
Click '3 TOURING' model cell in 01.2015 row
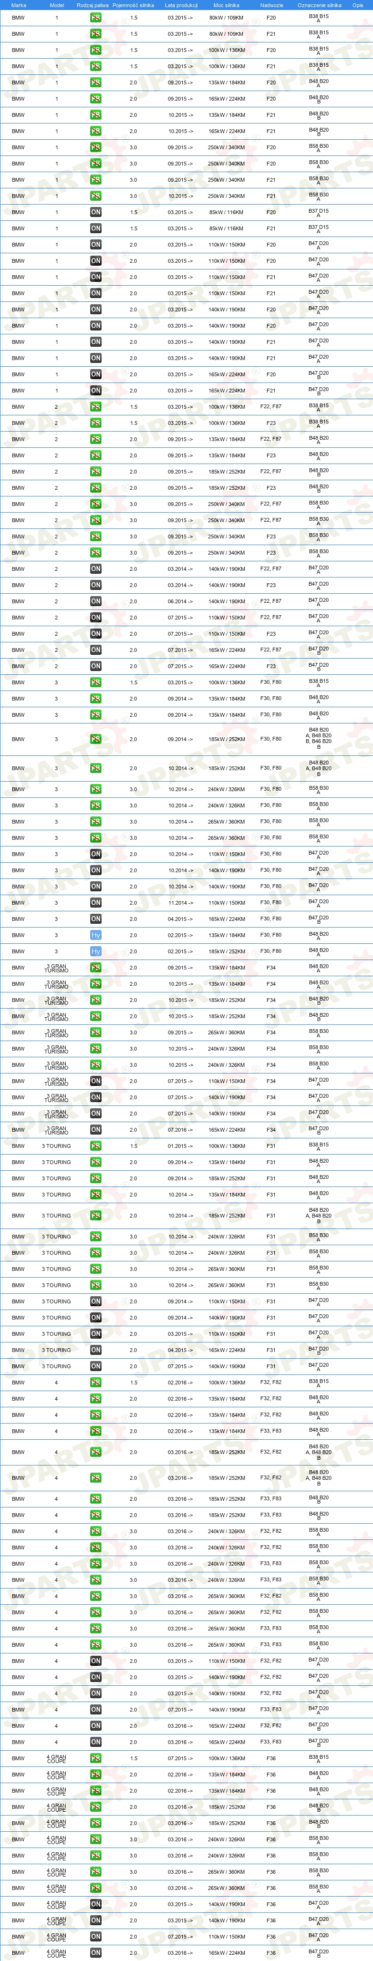pos(56,1146)
